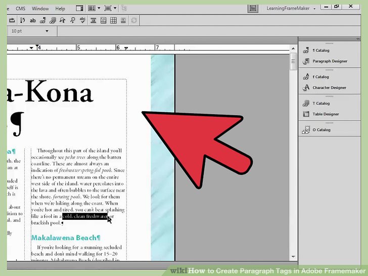Open the Character Catalog panel

coord(320,77)
